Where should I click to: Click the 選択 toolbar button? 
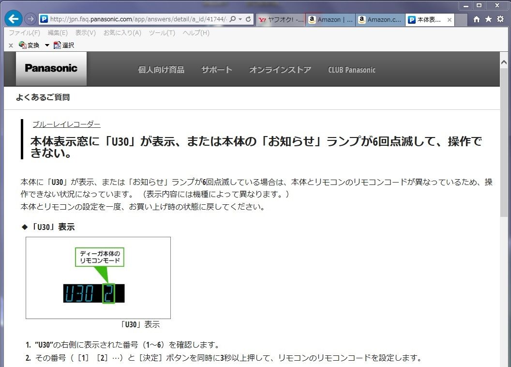pyautogui.click(x=64, y=45)
